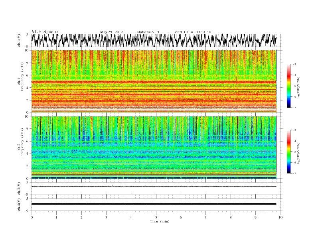Click the time axis tick label "10"

pyautogui.click(x=280, y=217)
